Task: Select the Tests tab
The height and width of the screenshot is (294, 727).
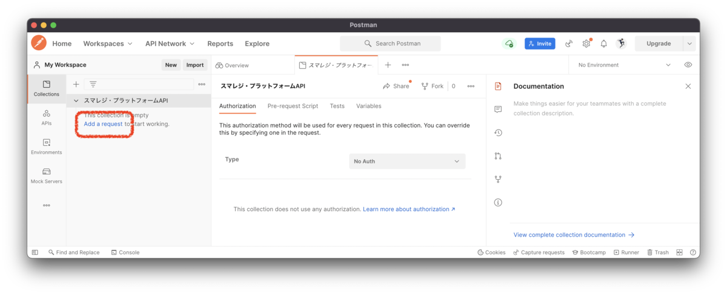Action: click(x=337, y=106)
